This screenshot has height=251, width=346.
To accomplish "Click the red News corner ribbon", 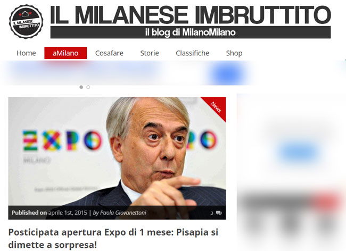I will [x=215, y=107].
